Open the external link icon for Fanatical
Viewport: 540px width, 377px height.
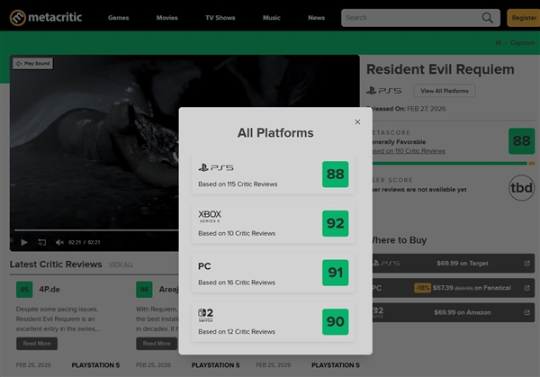[526, 288]
